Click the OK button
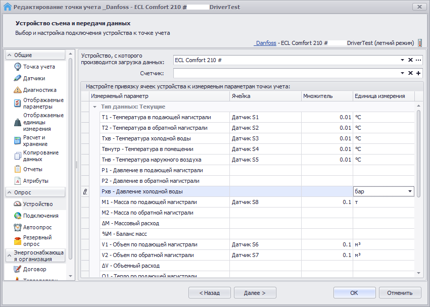Viewport: 430px width, 307px height. [x=354, y=292]
